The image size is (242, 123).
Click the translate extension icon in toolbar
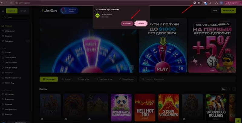point(205,3)
